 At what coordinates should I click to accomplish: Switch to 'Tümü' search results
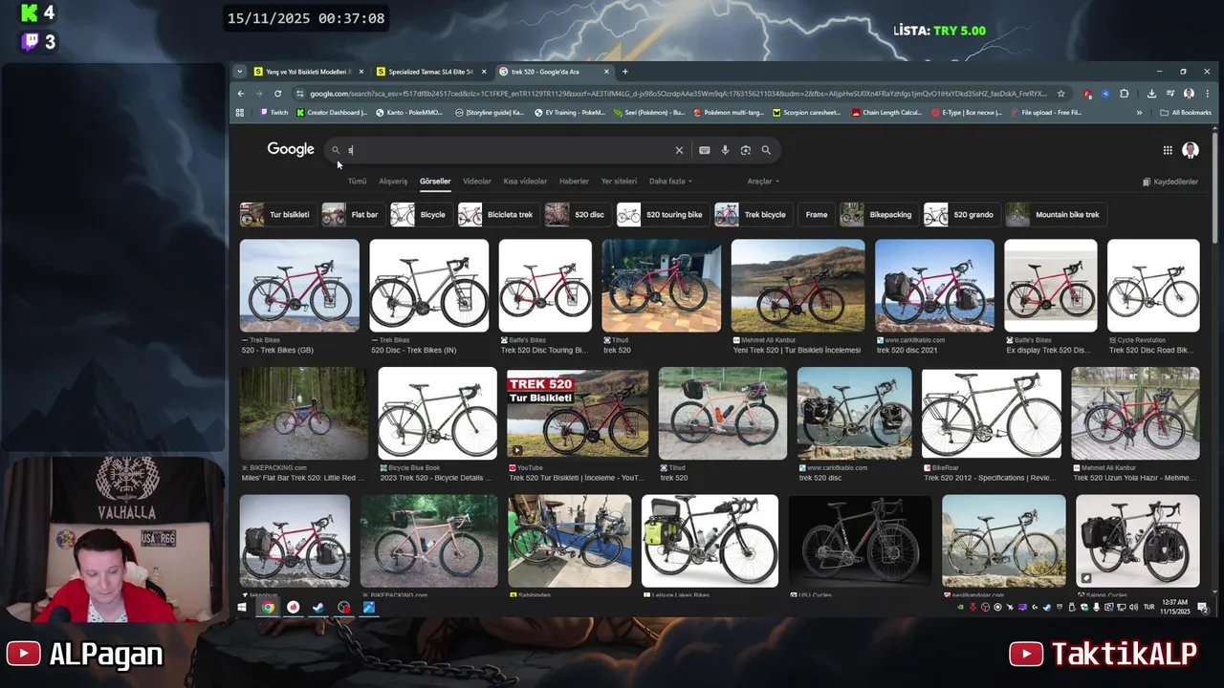point(358,182)
